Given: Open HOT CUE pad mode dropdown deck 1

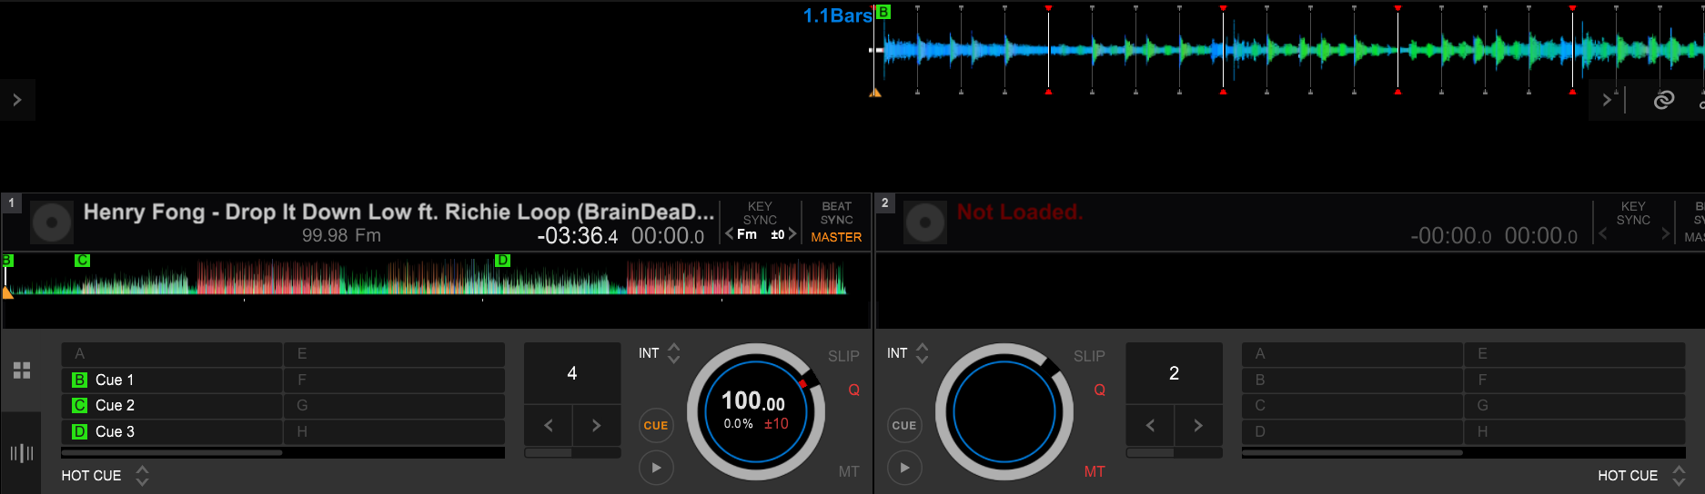Looking at the screenshot, I should tap(142, 476).
